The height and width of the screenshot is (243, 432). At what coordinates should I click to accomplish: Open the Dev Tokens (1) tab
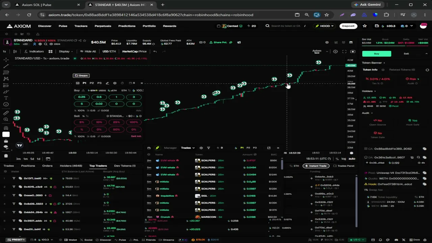pyautogui.click(x=125, y=166)
